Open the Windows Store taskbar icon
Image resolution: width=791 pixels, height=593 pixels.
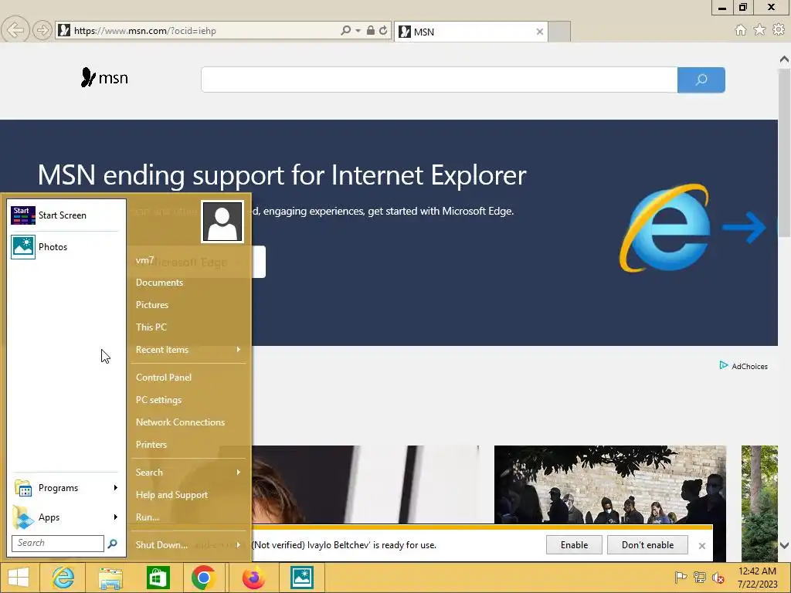[x=158, y=578]
